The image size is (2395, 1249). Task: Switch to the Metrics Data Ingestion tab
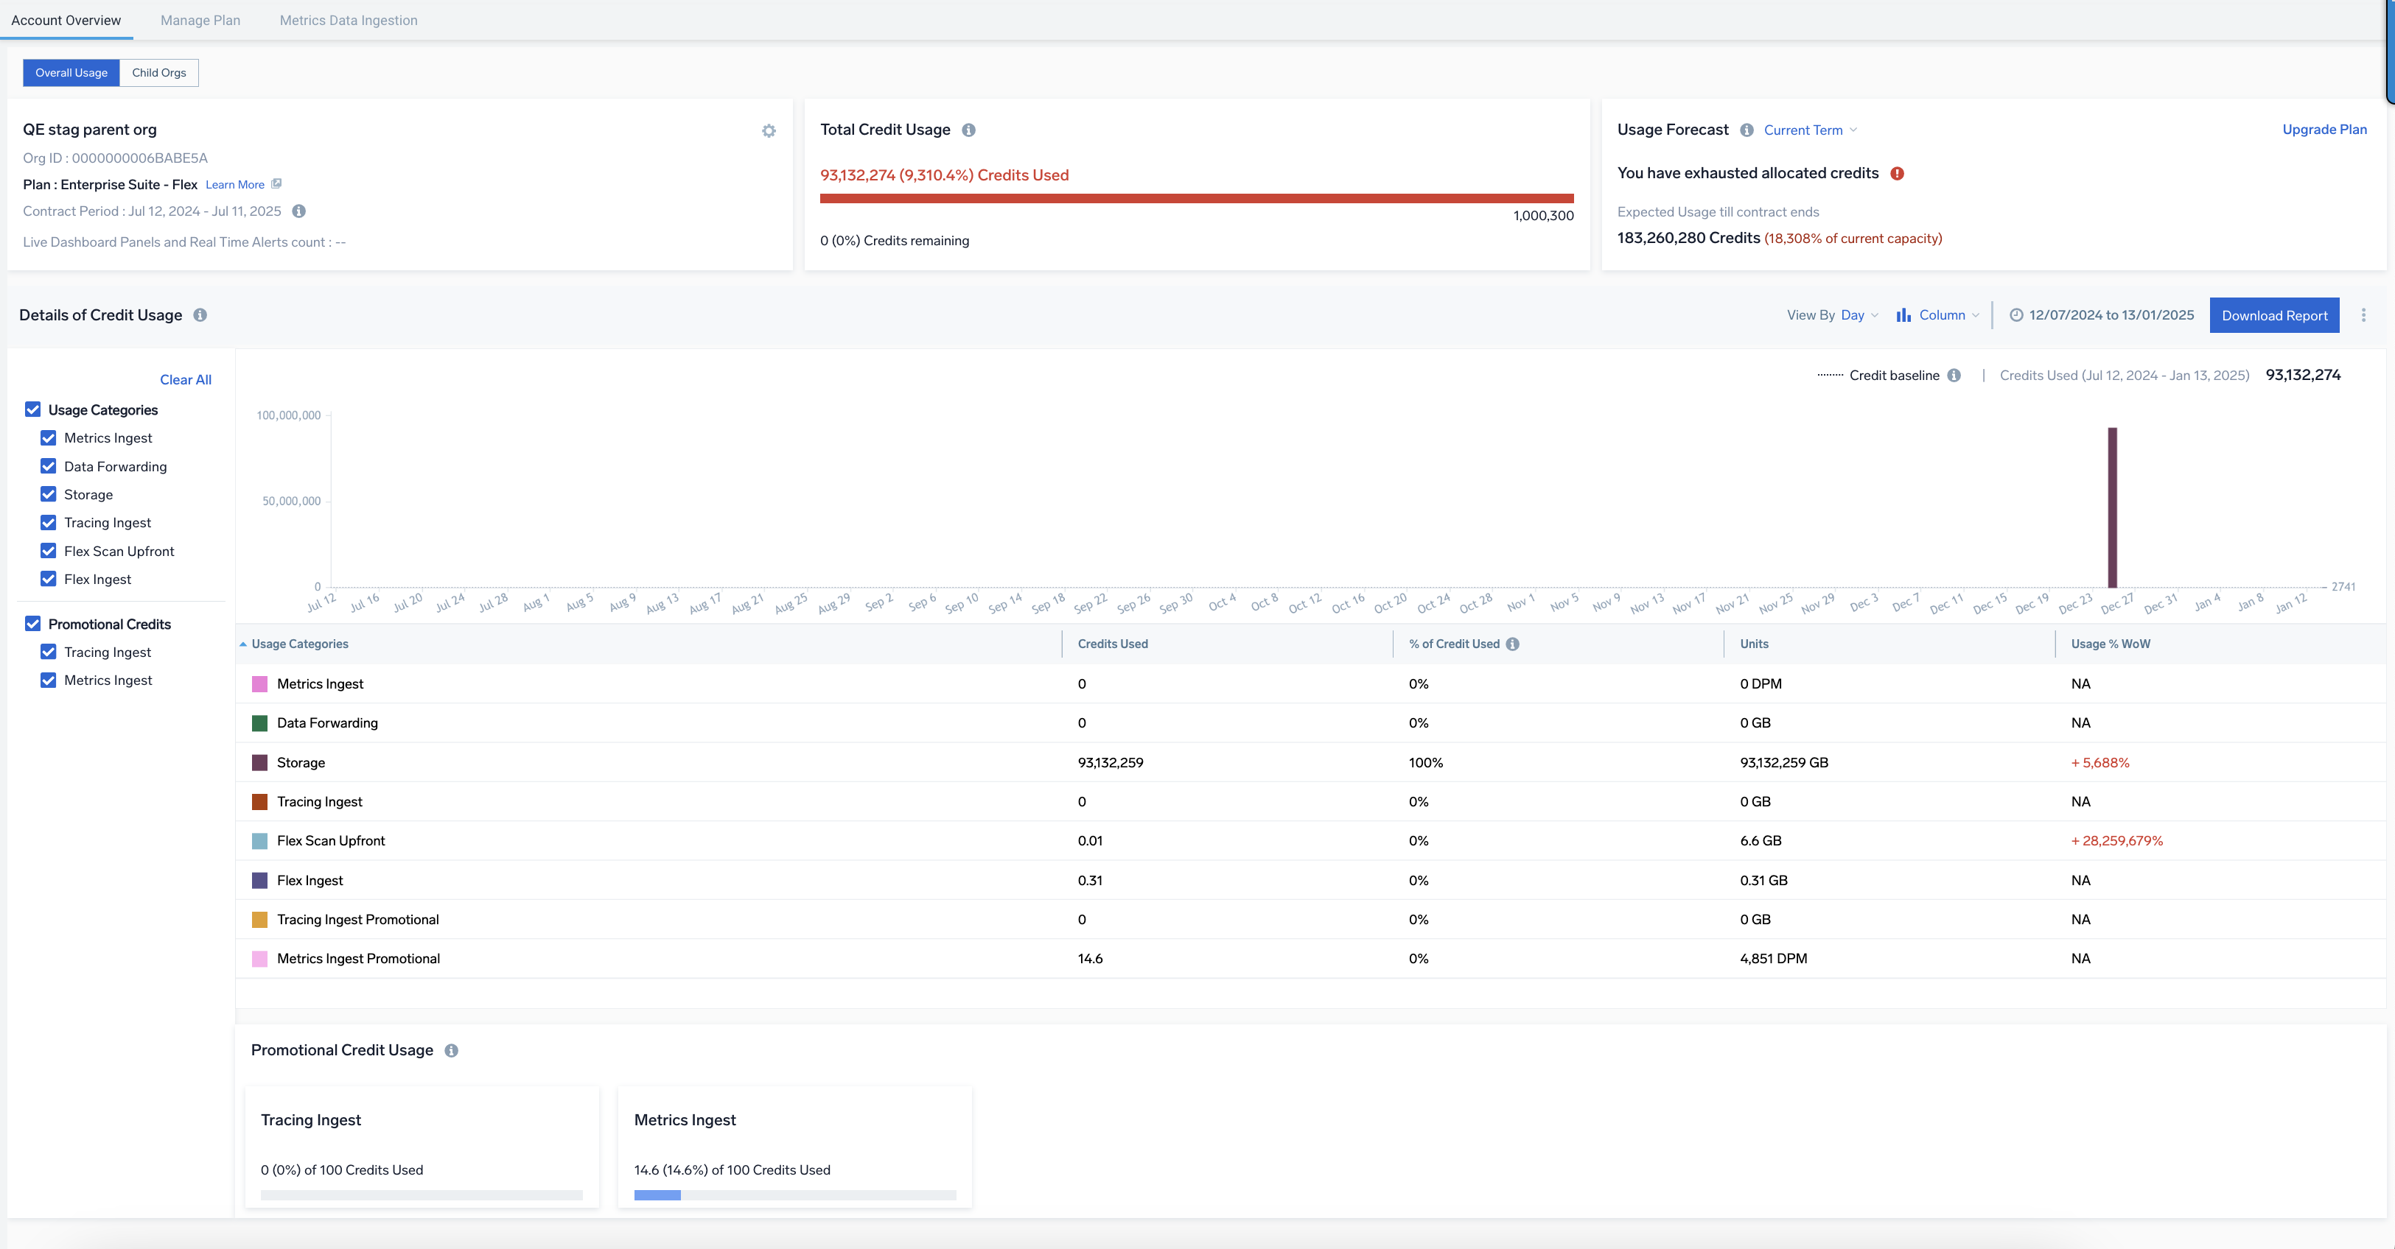(349, 19)
